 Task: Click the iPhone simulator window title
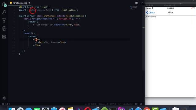(x=170, y=5)
